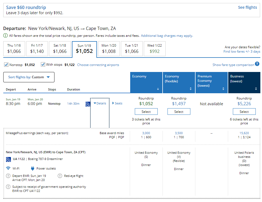The image size is (262, 202).
Task: Click the alert icon beside Depart EWR
Action: point(8,176)
